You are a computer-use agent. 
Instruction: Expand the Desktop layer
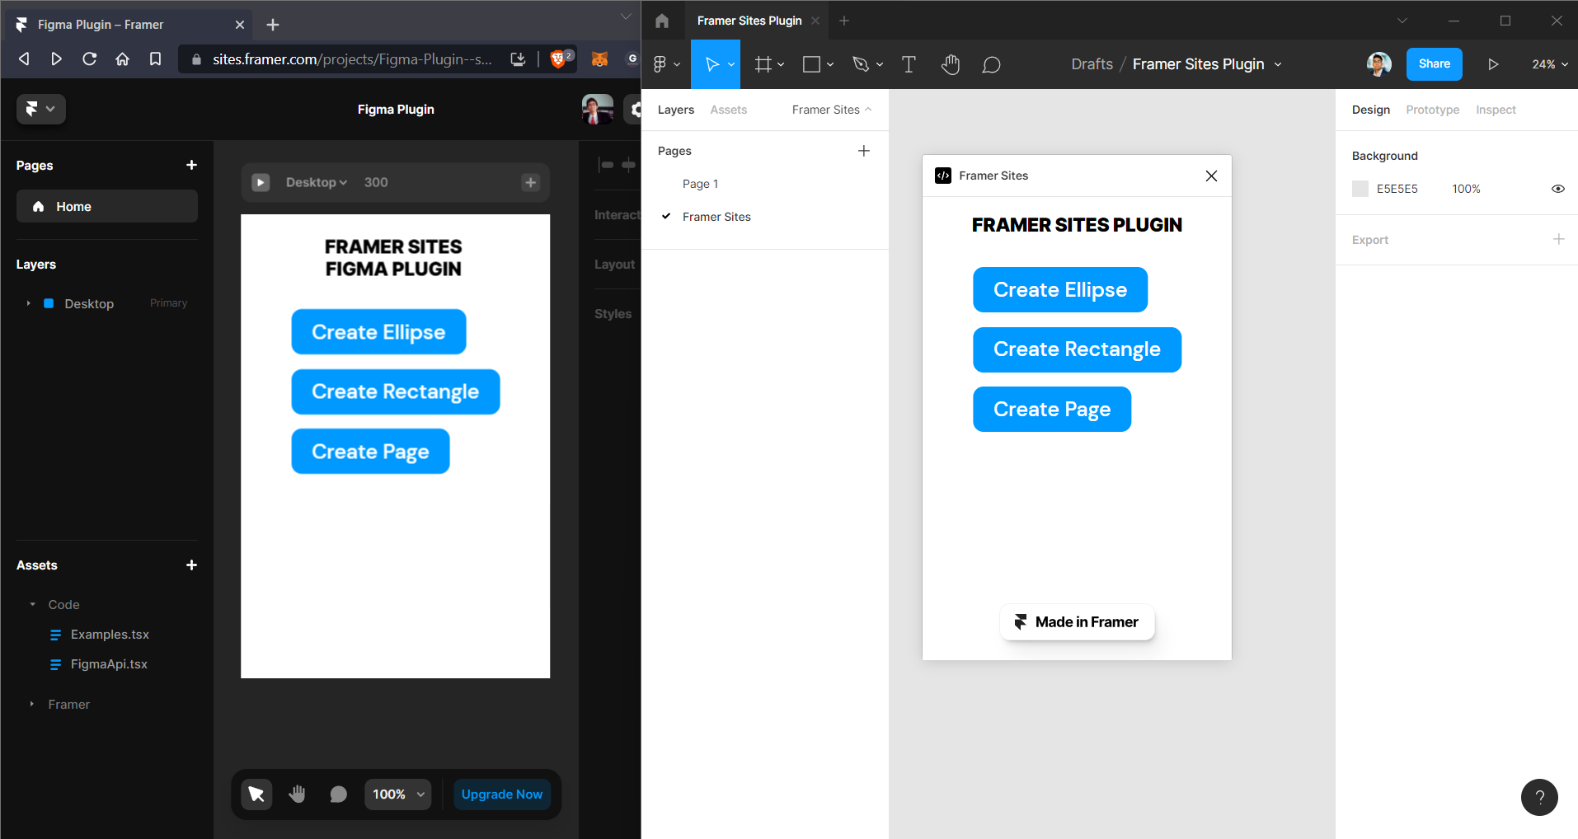[28, 303]
